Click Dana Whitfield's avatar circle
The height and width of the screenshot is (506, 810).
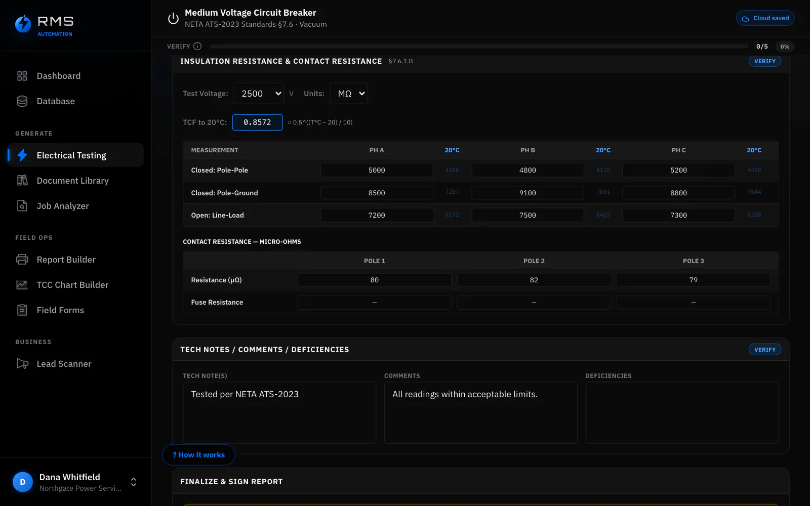click(23, 482)
